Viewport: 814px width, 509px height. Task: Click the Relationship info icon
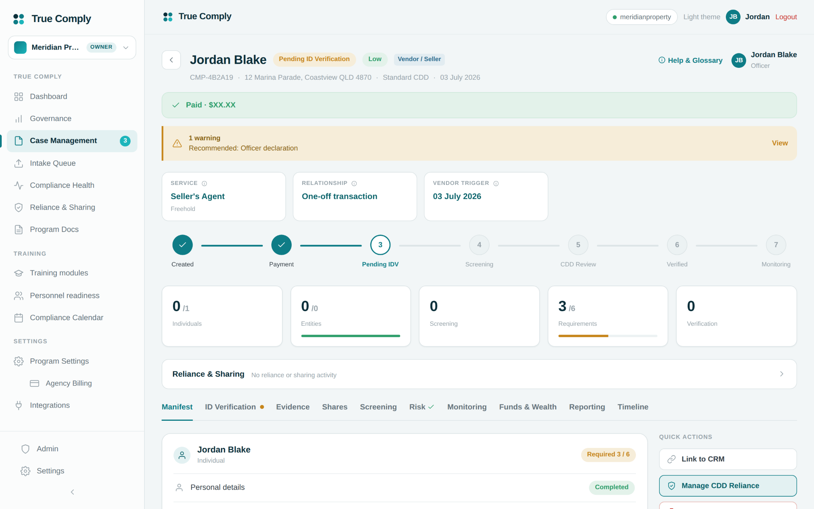pos(354,184)
